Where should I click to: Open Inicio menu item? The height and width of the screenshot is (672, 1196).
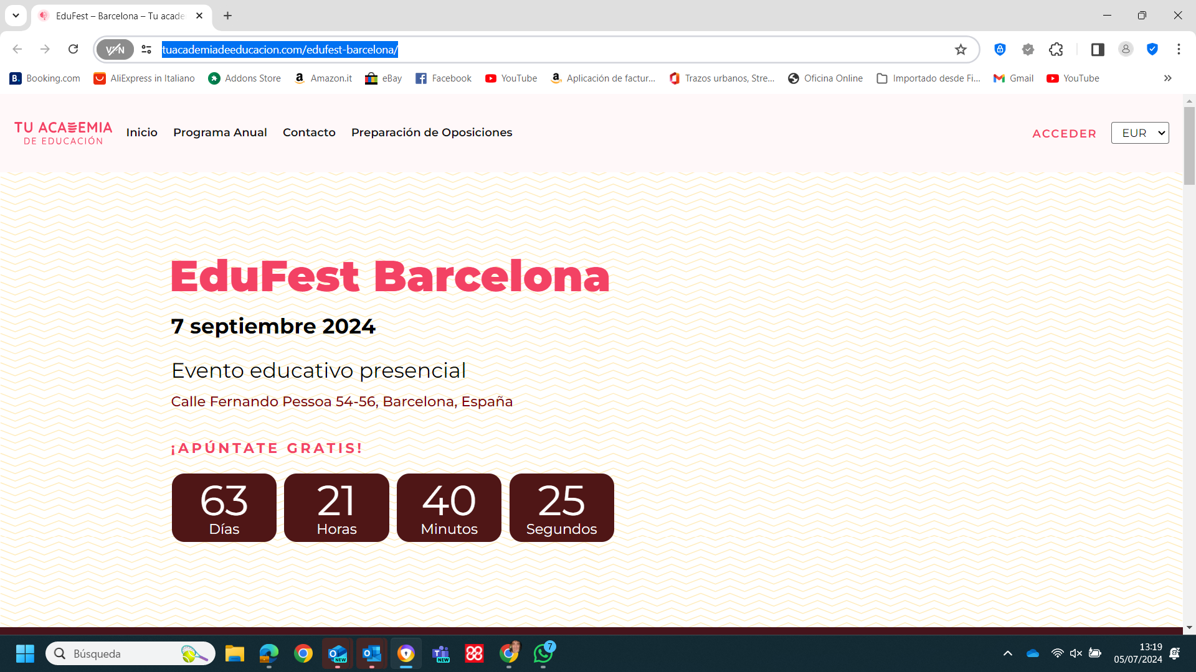click(141, 132)
